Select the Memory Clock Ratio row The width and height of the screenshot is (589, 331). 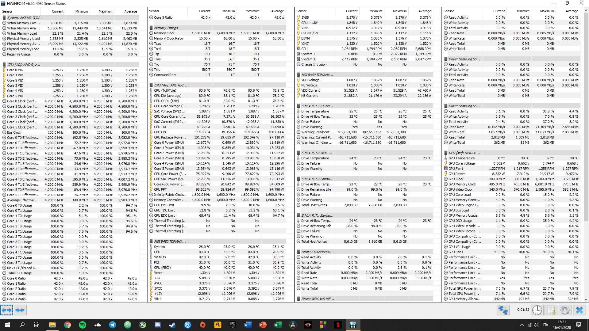coord(217,38)
